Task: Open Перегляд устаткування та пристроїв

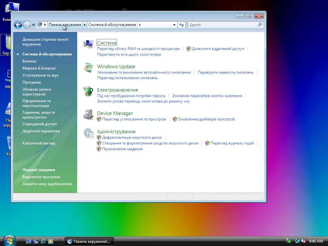Action: pyautogui.click(x=134, y=119)
